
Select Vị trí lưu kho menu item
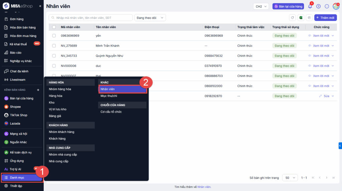[57, 109]
